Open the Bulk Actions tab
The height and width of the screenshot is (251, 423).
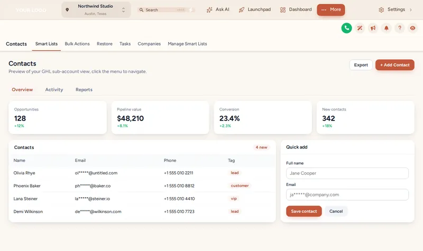pos(77,44)
